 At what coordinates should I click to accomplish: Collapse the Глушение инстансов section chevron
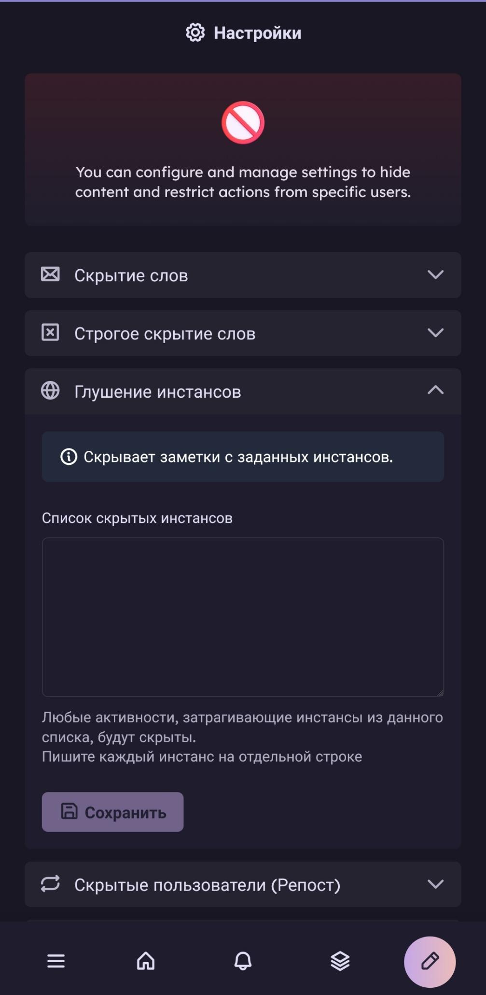[x=435, y=390]
